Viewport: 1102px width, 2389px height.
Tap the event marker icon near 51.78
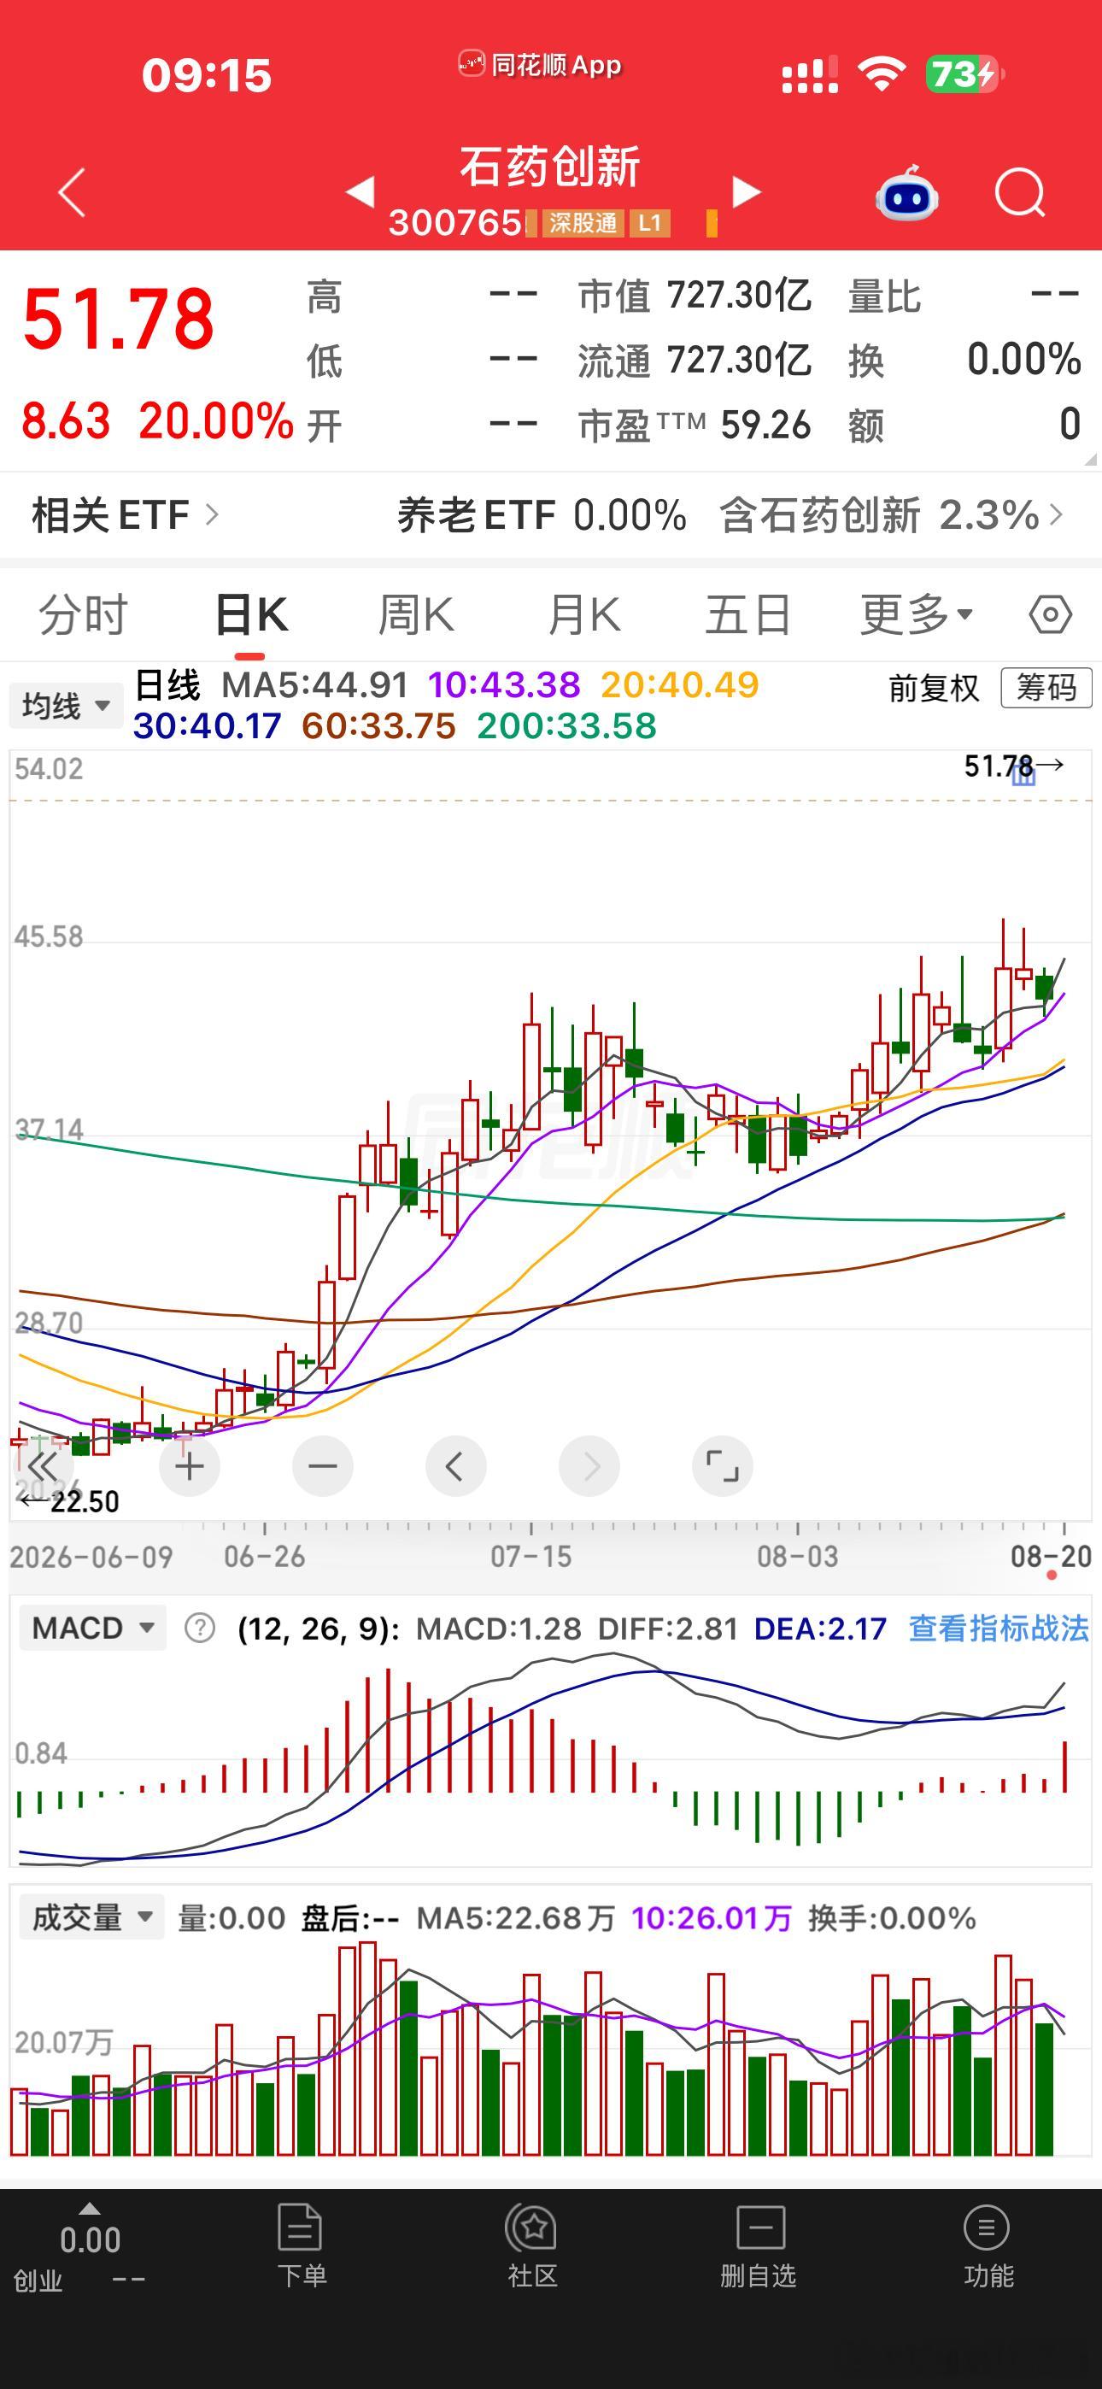click(1023, 775)
